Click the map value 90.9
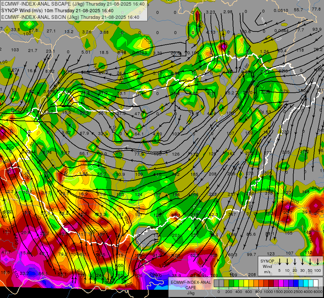The image size is (324, 298). pyautogui.click(x=120, y=174)
